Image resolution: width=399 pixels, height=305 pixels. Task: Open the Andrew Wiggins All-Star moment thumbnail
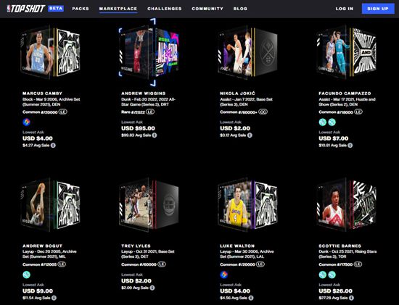pyautogui.click(x=149, y=52)
